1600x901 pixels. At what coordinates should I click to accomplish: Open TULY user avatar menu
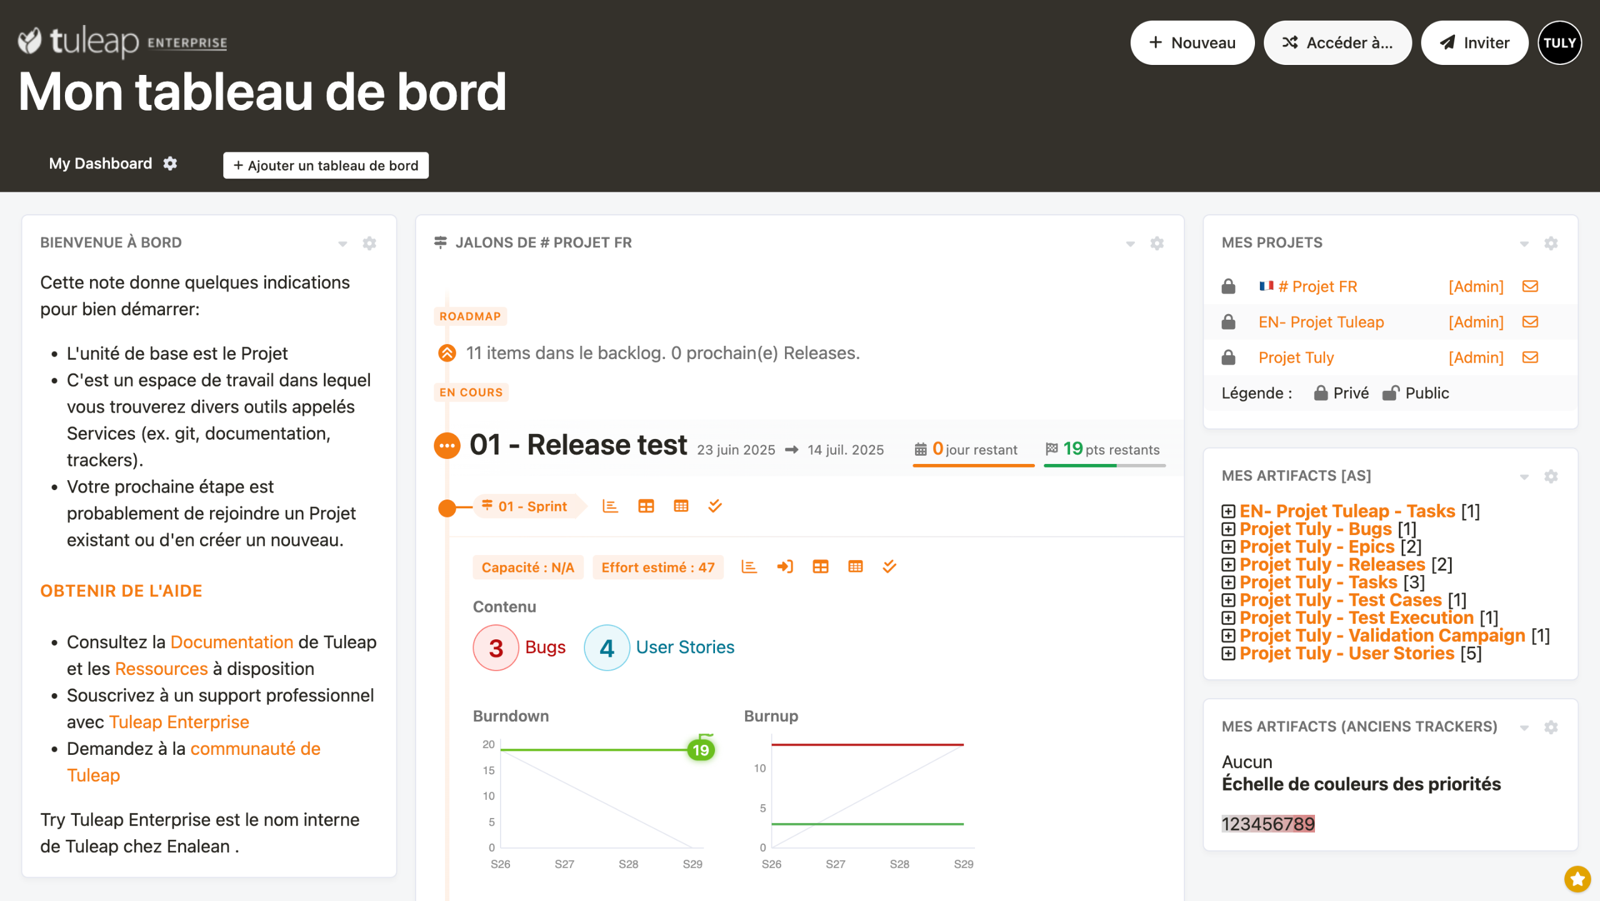point(1559,43)
